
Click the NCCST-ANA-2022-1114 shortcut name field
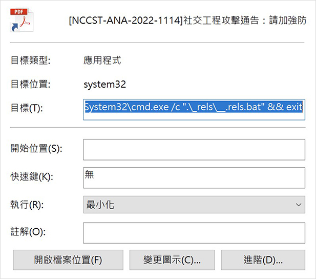187,20
